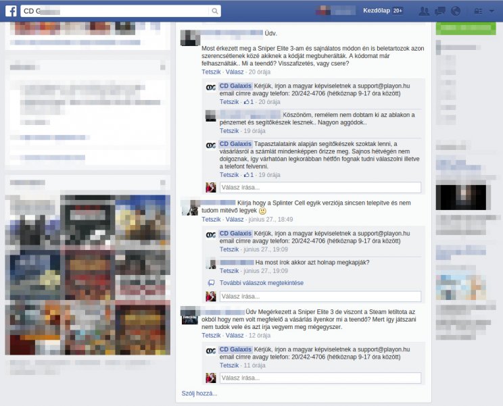Open the CD Galaxis avatar in the 11 órája reply

pyautogui.click(x=211, y=351)
